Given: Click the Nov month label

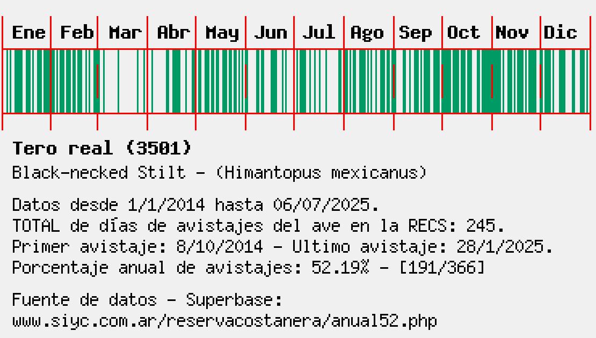Looking at the screenshot, I should tap(512, 33).
